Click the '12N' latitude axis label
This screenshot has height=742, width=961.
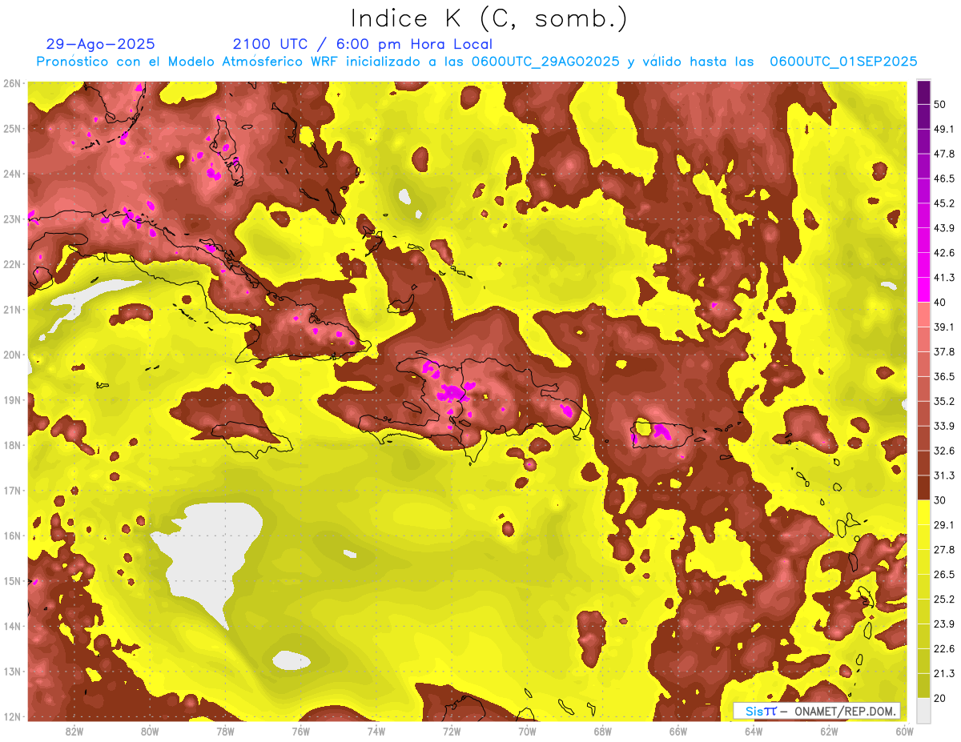(12, 716)
